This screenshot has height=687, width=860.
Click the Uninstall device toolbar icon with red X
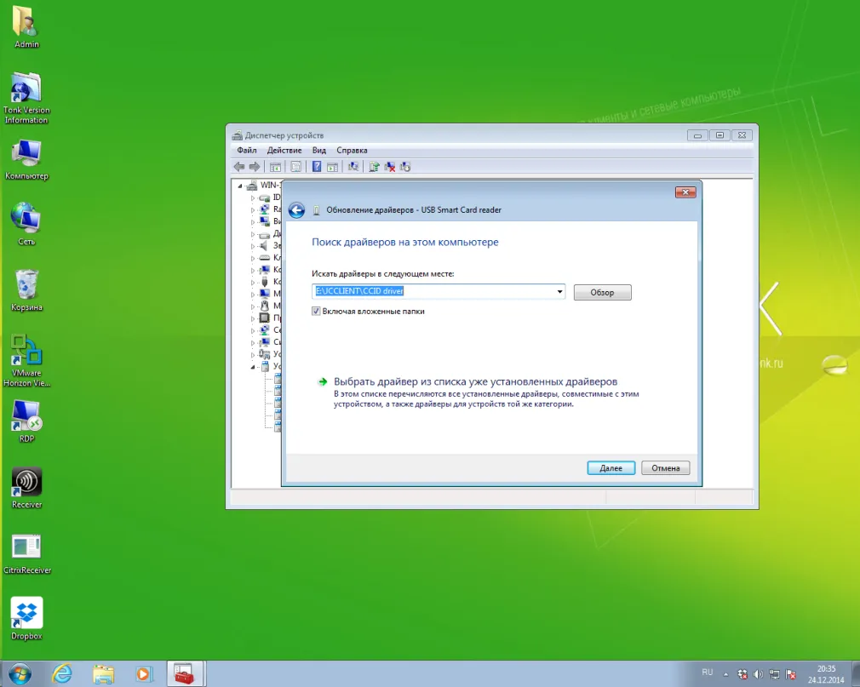click(390, 167)
